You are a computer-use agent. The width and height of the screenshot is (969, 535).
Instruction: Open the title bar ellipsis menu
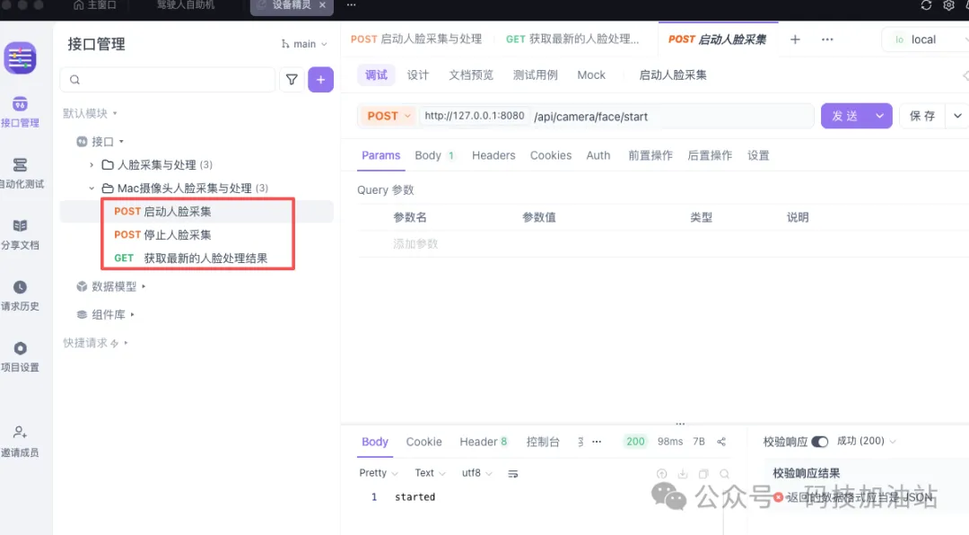point(351,5)
